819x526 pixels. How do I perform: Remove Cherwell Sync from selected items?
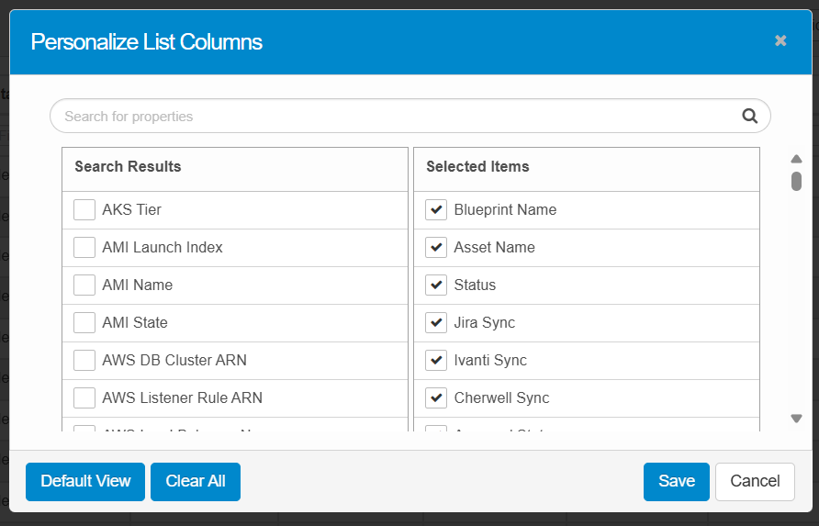coord(436,398)
